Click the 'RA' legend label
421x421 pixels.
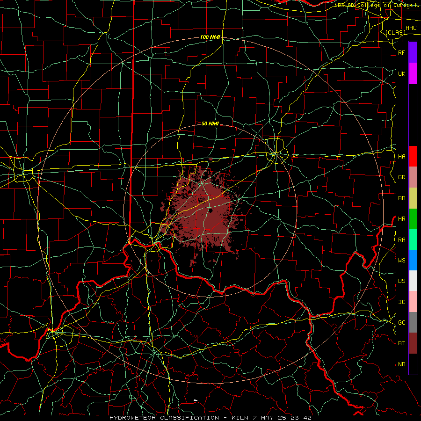[402, 240]
